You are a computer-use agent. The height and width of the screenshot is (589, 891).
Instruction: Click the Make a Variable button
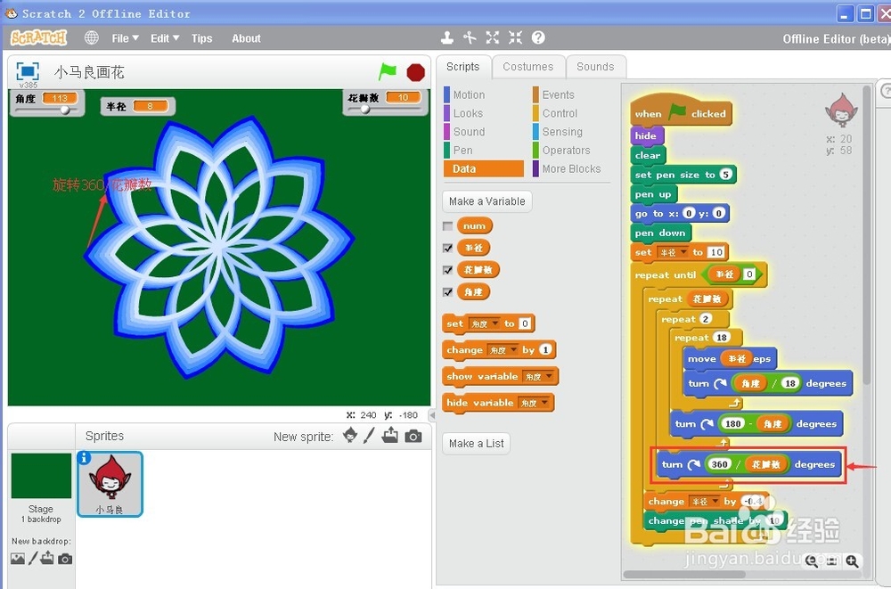486,200
